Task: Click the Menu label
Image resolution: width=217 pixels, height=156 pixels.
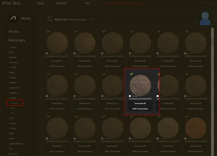Action: click(x=26, y=18)
